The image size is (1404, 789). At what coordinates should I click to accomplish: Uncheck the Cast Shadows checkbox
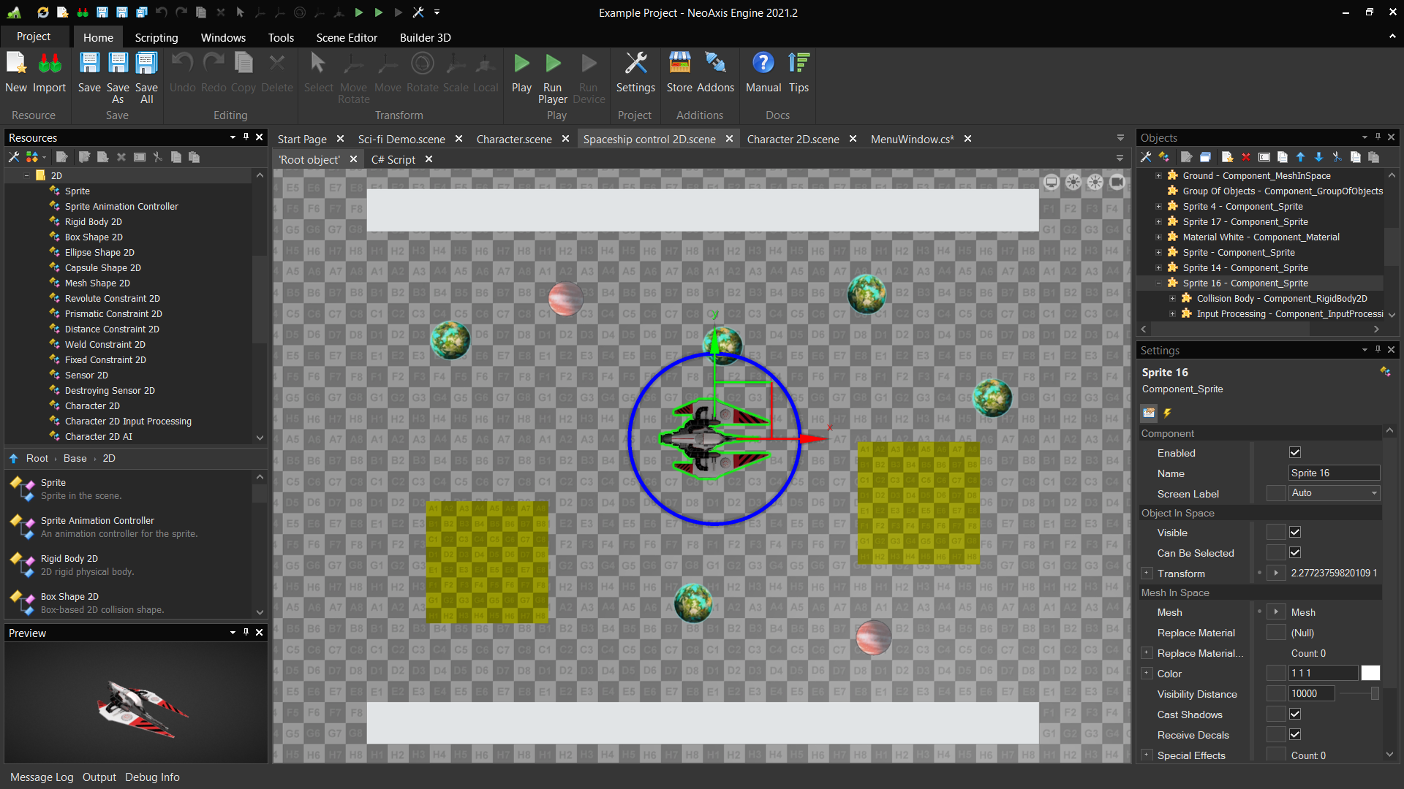point(1295,714)
